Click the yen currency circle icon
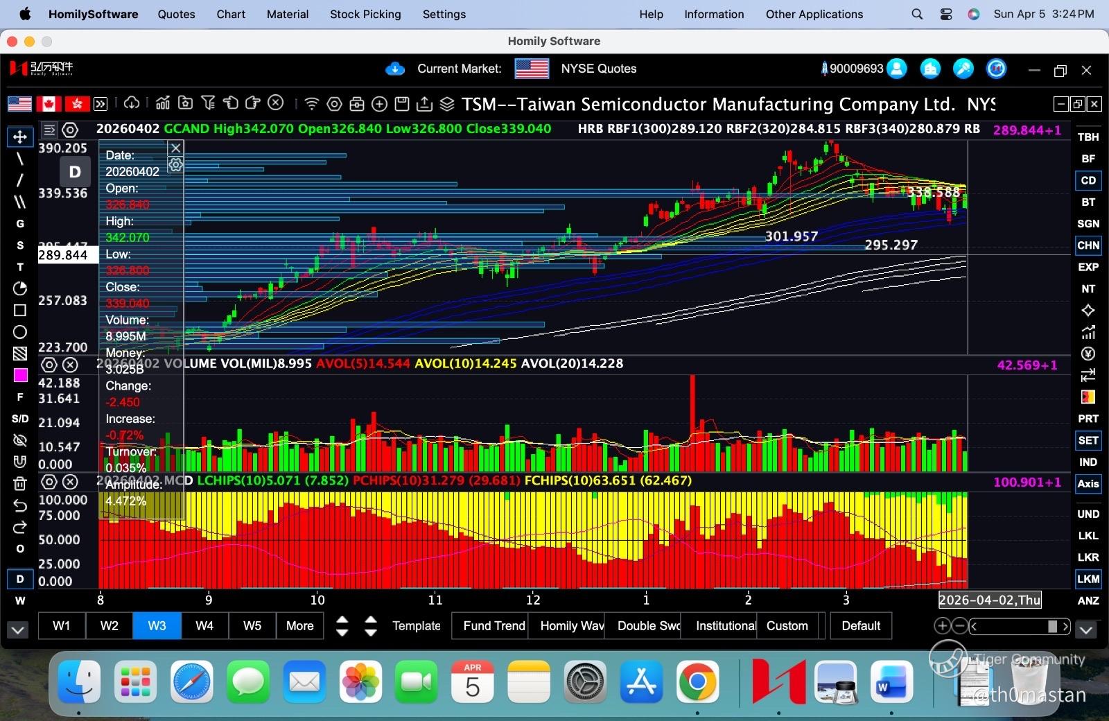Screen dimensions: 1109x721 (x=1088, y=354)
